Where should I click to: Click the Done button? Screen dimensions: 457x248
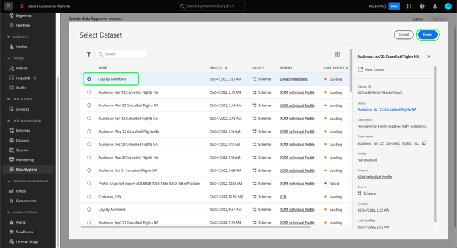click(427, 35)
